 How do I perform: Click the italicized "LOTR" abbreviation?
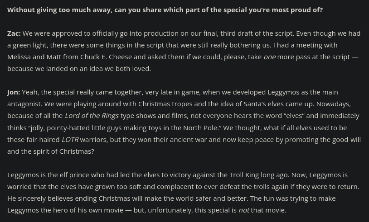click(70, 139)
